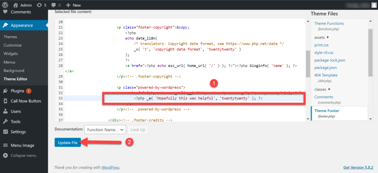Click the powered-by-wordpress code on line 31
378x173 pixels.
151,87
